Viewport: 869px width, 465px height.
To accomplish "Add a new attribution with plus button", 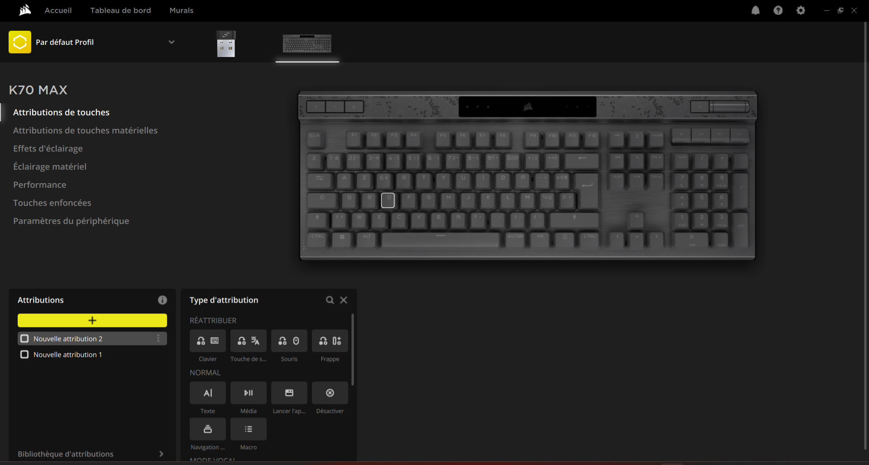I will [92, 320].
